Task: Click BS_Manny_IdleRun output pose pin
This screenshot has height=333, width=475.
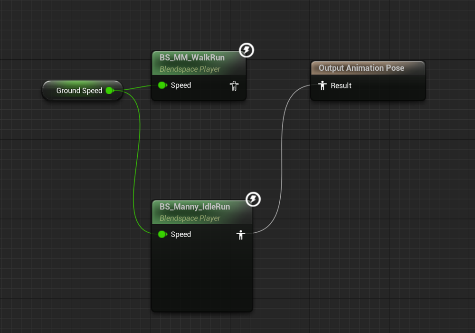Action: point(241,235)
